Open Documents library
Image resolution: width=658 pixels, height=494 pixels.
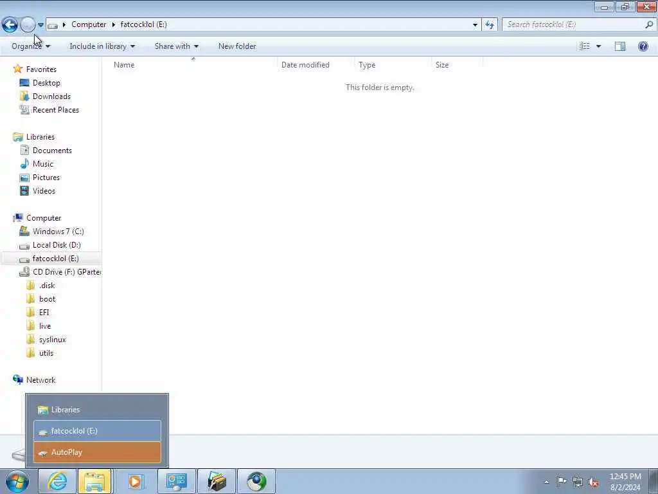52,151
